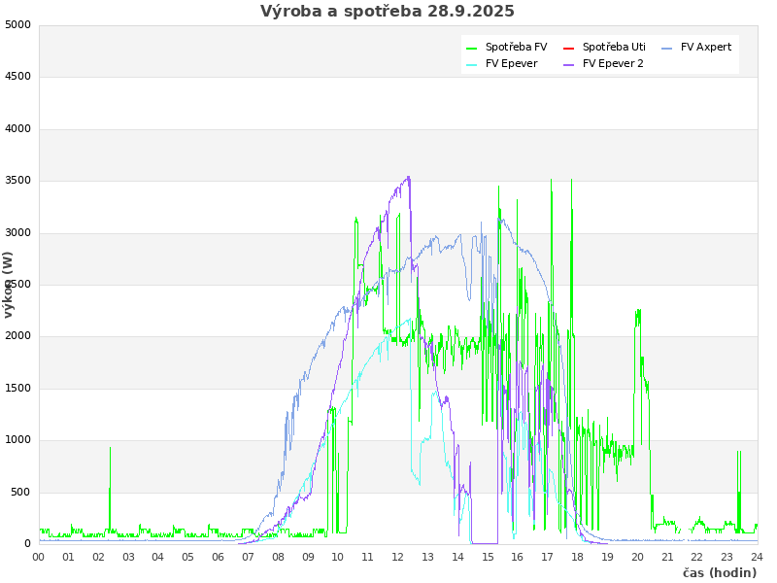Image resolution: width=777 pixels, height=583 pixels.
Task: Click the green Spotřeba FV legend swatch
Action: 472,48
